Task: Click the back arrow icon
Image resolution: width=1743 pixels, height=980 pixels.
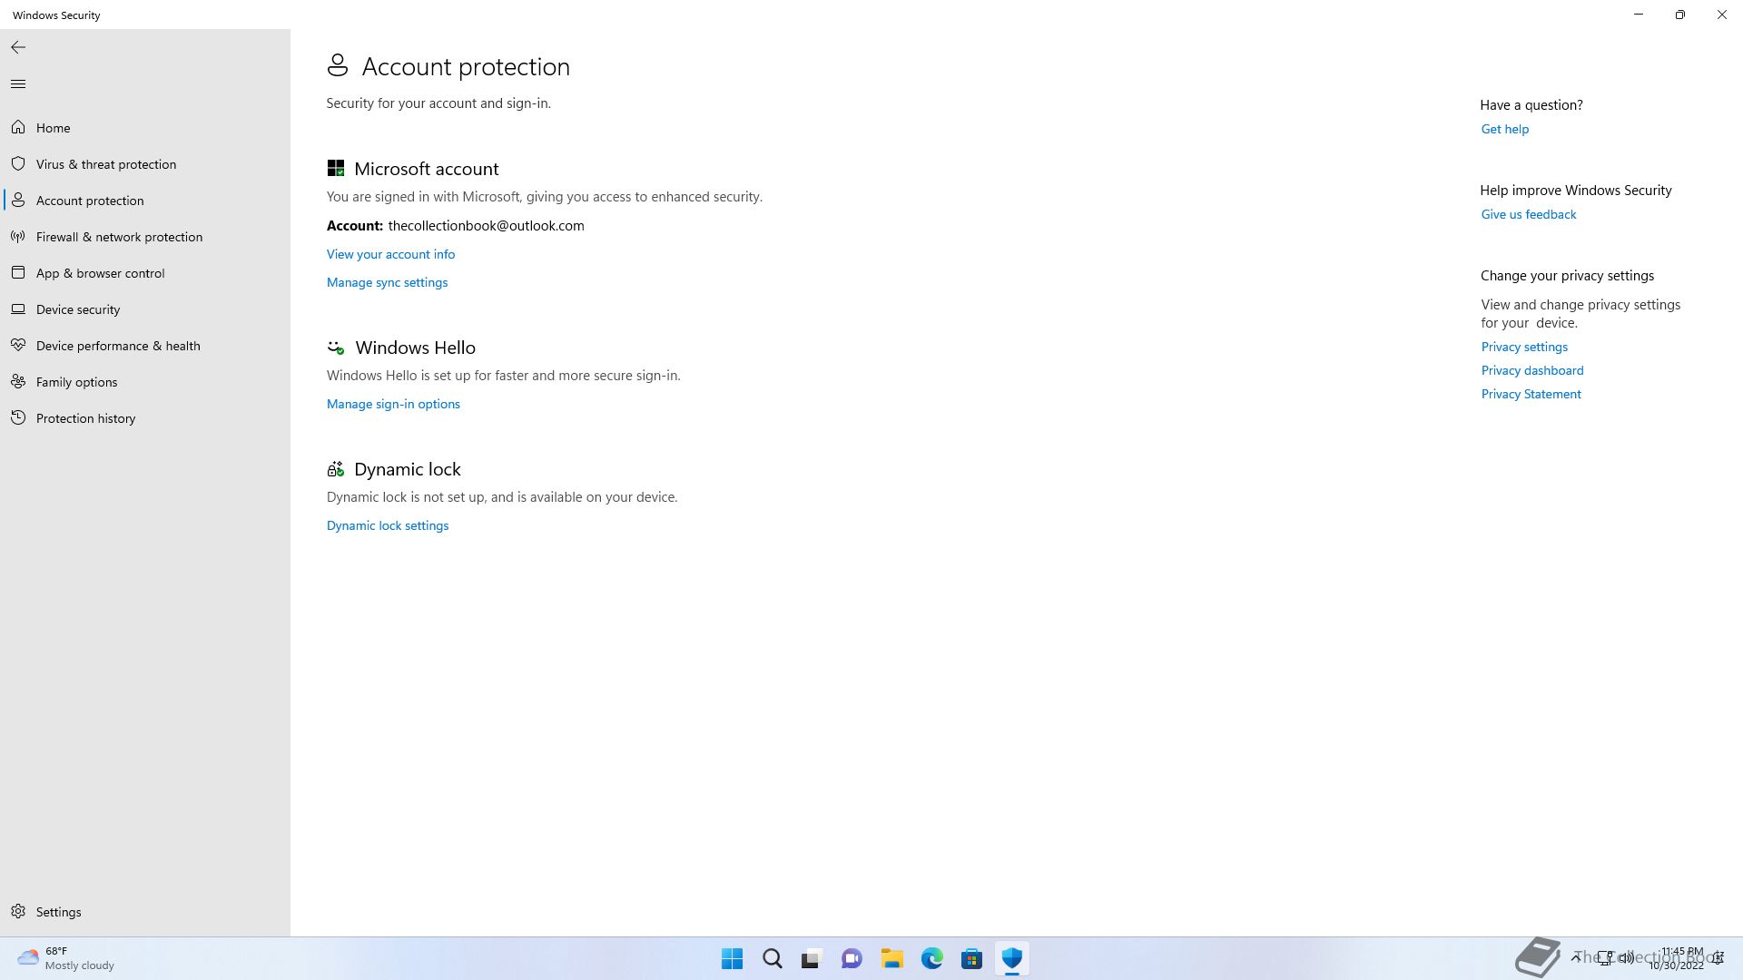Action: (x=18, y=47)
